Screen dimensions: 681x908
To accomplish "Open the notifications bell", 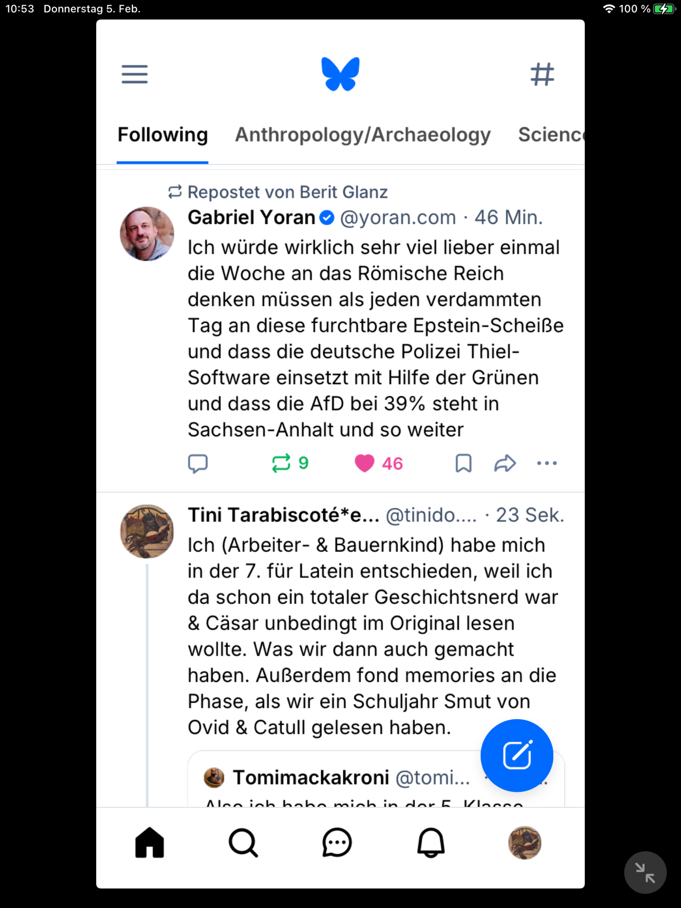I will pyautogui.click(x=431, y=843).
